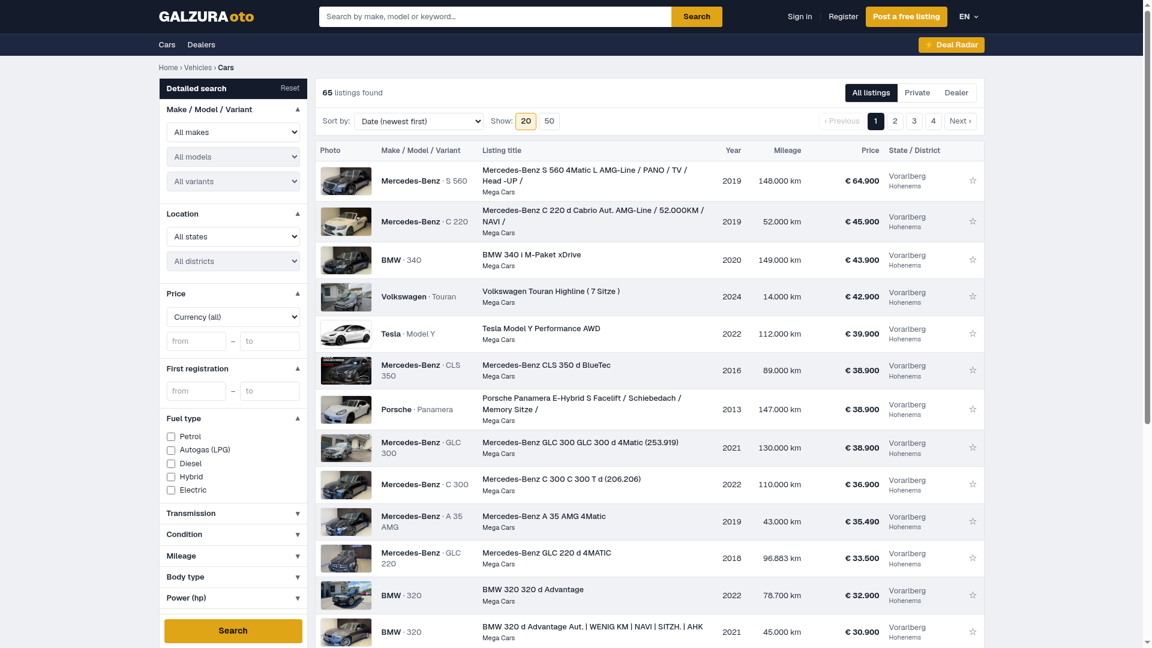1152x648 pixels.
Task: Star the Mercedes-Benz C 300 T listing
Action: pos(973,484)
